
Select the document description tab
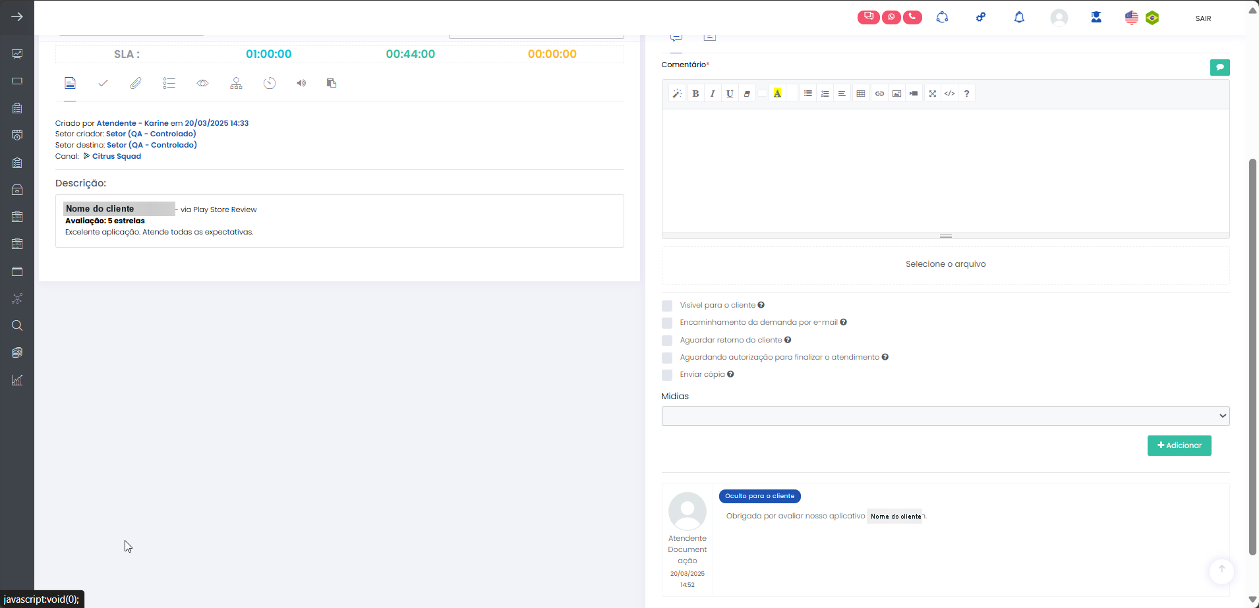click(x=70, y=83)
